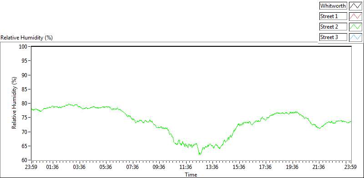The image size is (364, 178).
Task: Select the Street 2 legend label
Action: pos(333,27)
